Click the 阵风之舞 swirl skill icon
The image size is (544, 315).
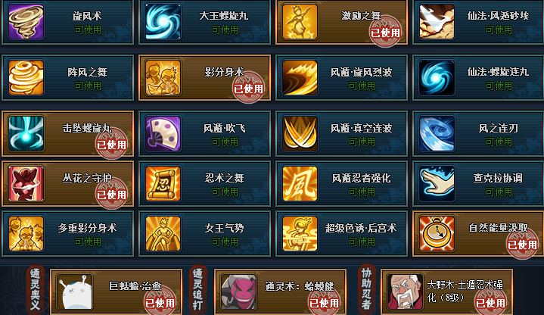(26, 77)
